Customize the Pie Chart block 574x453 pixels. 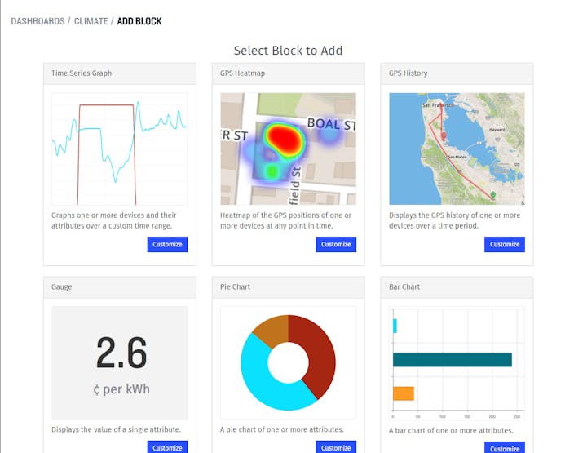coord(336,447)
